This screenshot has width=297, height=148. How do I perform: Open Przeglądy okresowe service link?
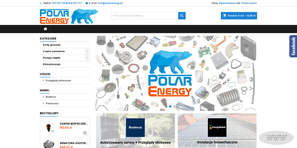click(x=58, y=81)
